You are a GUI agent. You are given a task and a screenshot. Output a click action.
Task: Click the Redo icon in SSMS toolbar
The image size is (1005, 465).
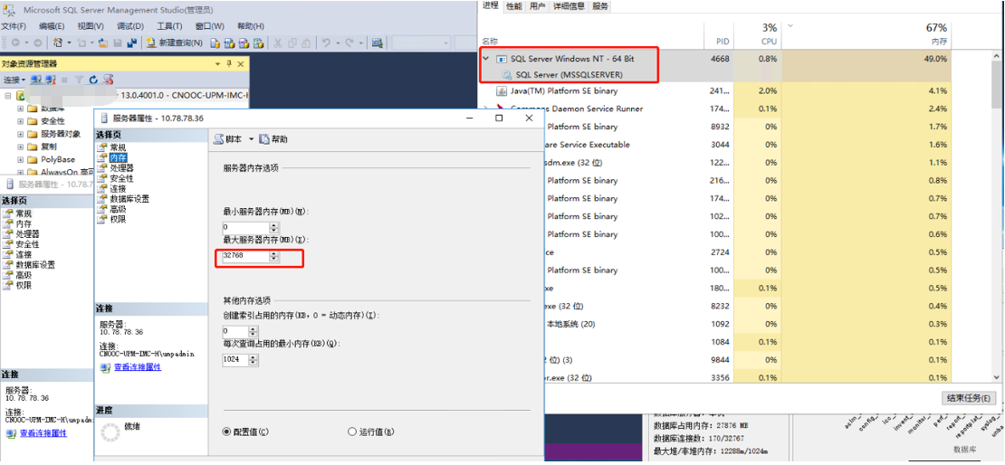click(x=349, y=43)
